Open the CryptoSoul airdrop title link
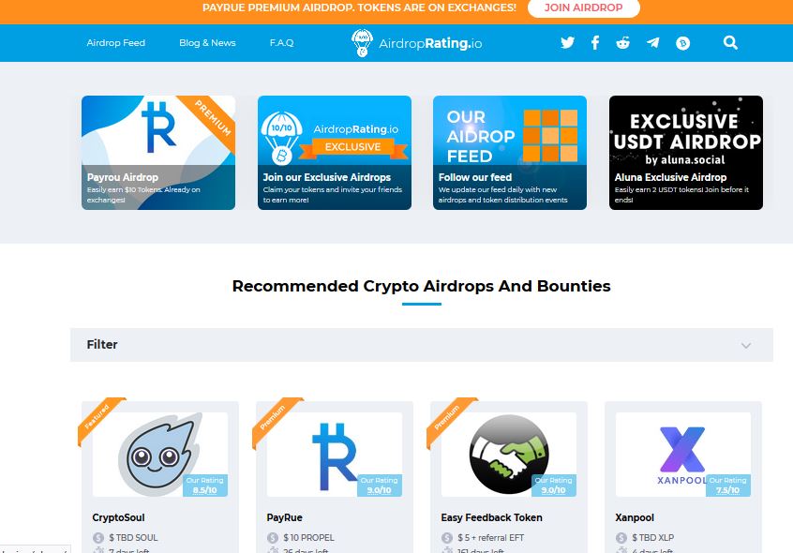Image resolution: width=793 pixels, height=553 pixels. (x=118, y=517)
